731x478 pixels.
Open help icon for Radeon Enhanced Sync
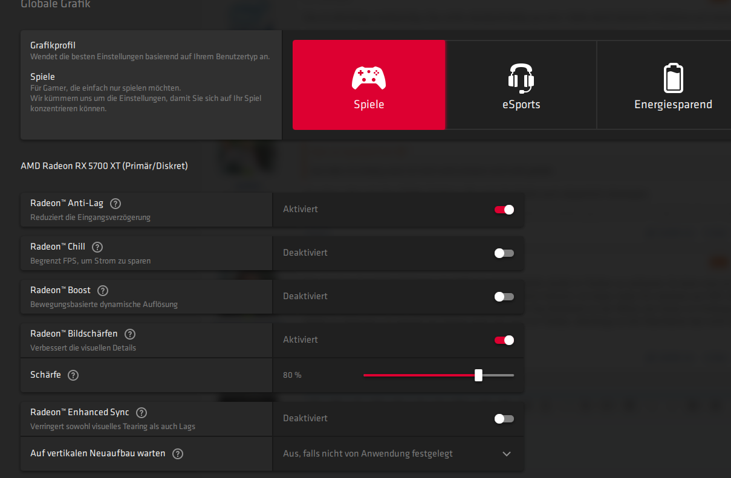pos(141,413)
